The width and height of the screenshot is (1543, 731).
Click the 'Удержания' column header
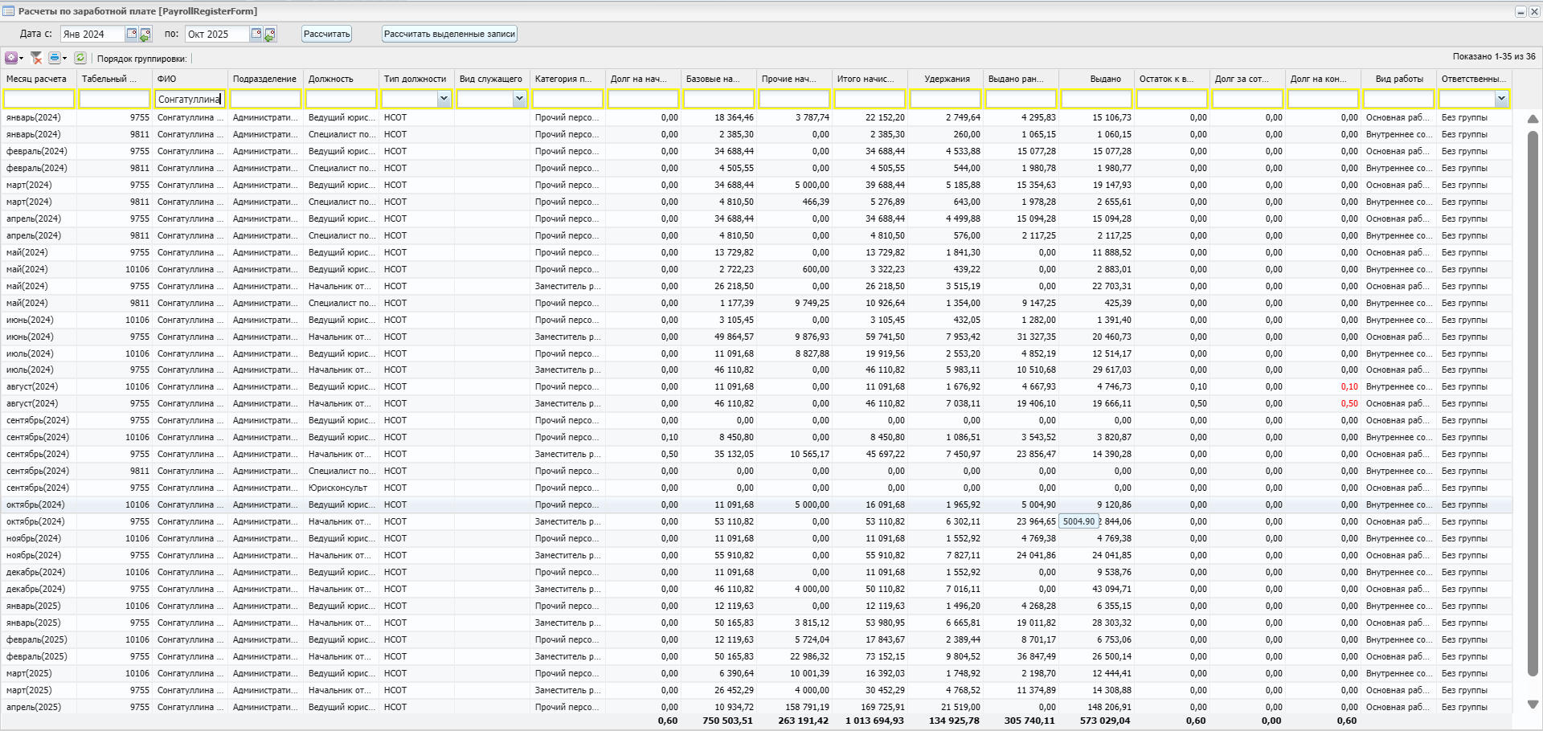[x=947, y=79]
